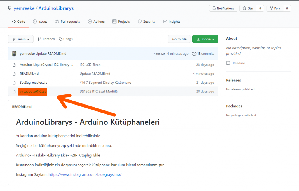This screenshot has width=299, height=191.
Task: Click the Security tab shield icon
Action: click(140, 22)
